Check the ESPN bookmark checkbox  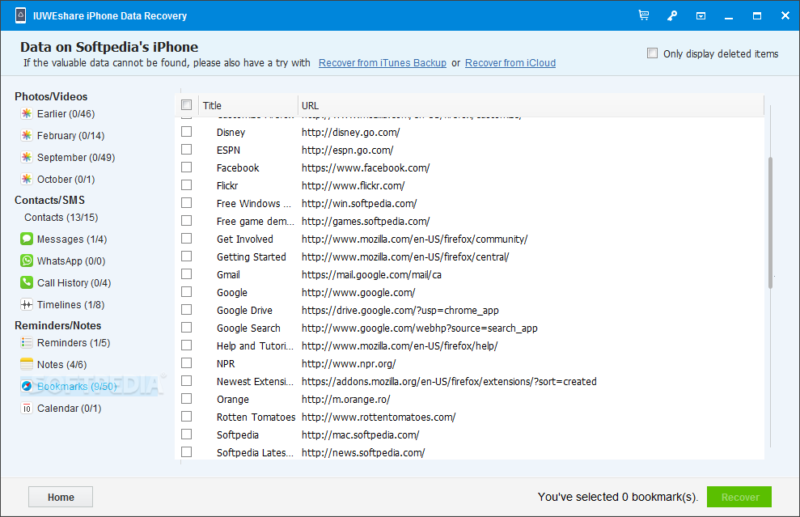(187, 150)
